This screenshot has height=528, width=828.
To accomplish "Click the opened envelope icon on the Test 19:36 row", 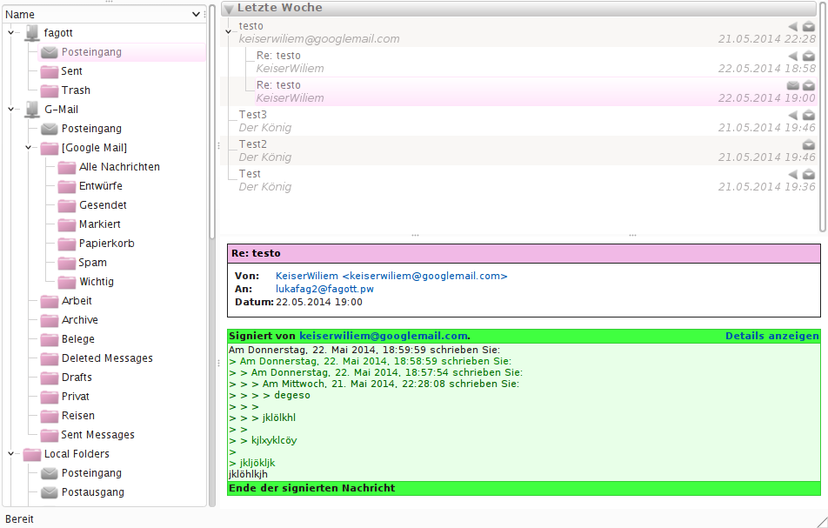I will click(809, 174).
